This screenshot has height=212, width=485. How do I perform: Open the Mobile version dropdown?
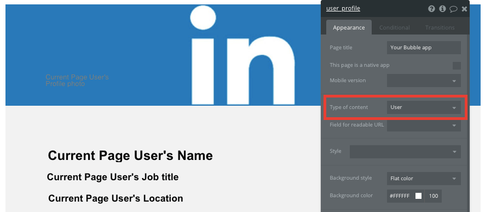coord(424,81)
